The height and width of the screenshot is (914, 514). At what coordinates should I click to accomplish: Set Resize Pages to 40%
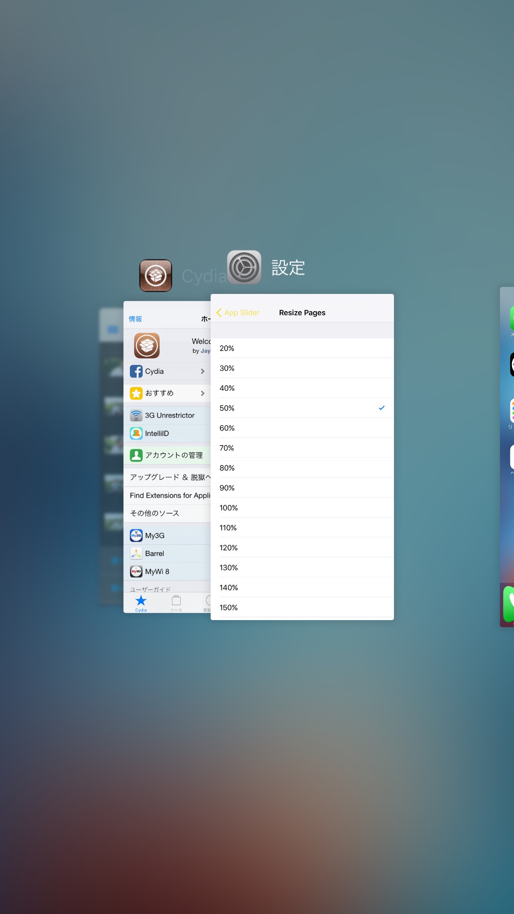click(x=302, y=388)
